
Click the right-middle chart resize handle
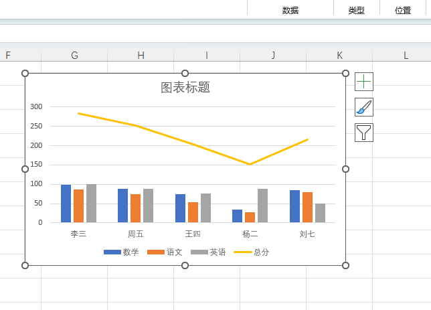coord(345,169)
